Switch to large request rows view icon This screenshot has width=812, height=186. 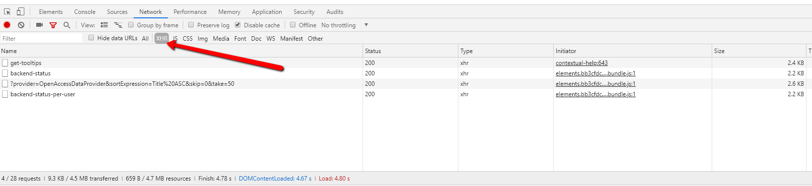click(x=104, y=25)
